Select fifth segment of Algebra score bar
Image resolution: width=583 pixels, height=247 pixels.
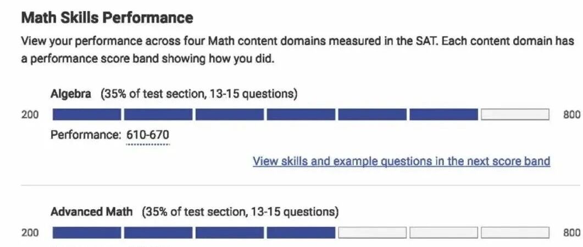click(x=373, y=114)
